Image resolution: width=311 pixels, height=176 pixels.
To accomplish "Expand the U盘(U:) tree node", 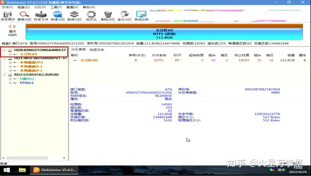I will (x=10, y=79).
